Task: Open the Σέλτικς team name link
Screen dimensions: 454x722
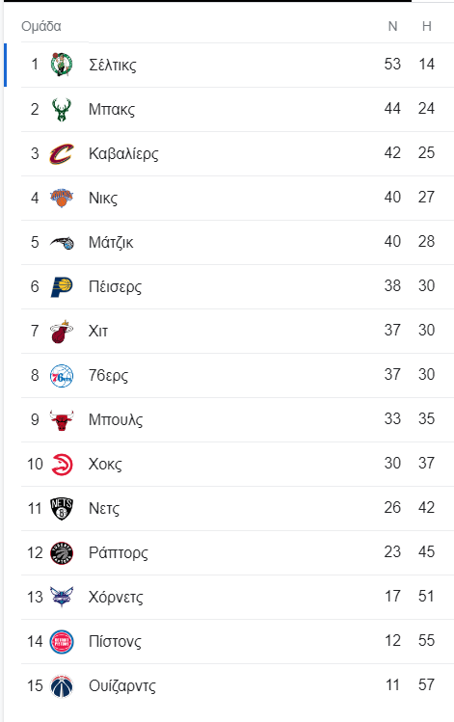Action: tap(113, 65)
